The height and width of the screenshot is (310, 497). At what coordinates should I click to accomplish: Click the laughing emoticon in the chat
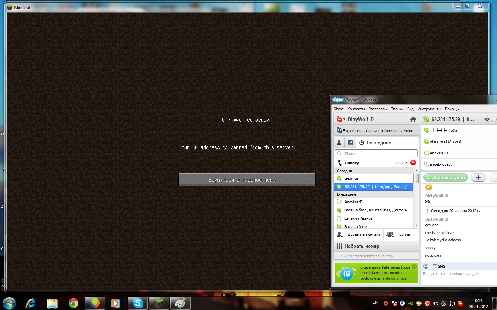click(428, 187)
